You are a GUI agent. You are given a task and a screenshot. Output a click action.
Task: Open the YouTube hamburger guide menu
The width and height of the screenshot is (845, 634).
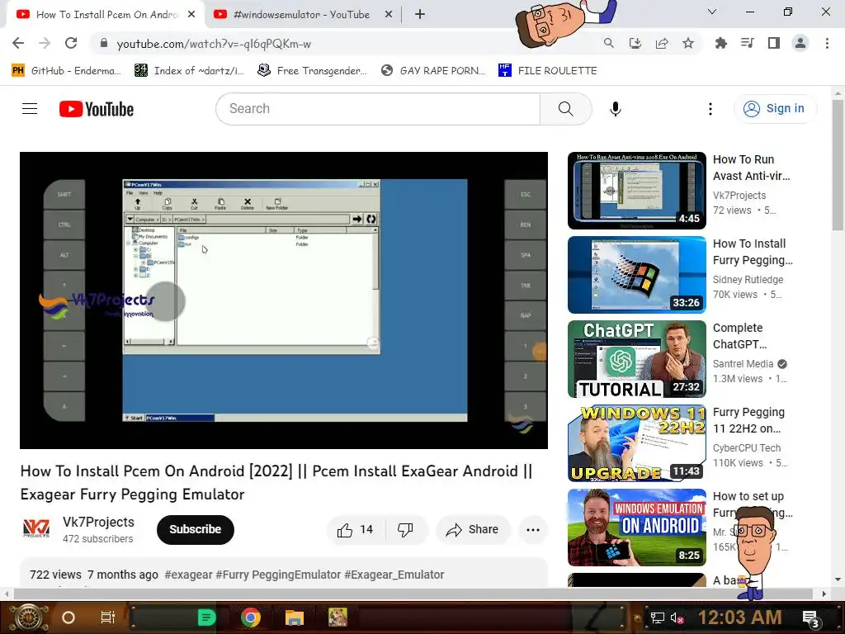[x=30, y=109]
